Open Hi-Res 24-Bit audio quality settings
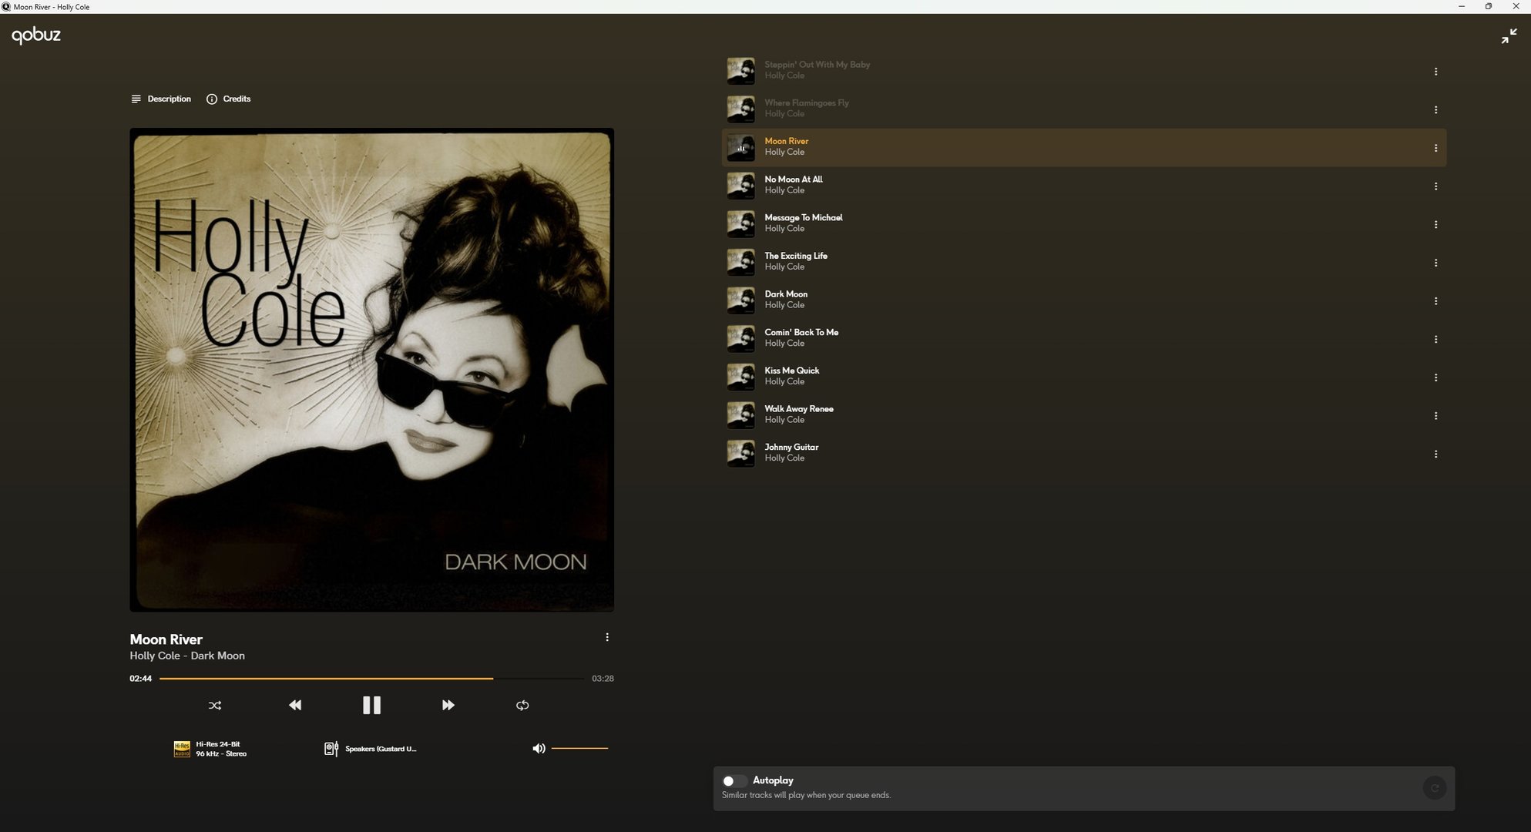1531x832 pixels. click(x=210, y=749)
